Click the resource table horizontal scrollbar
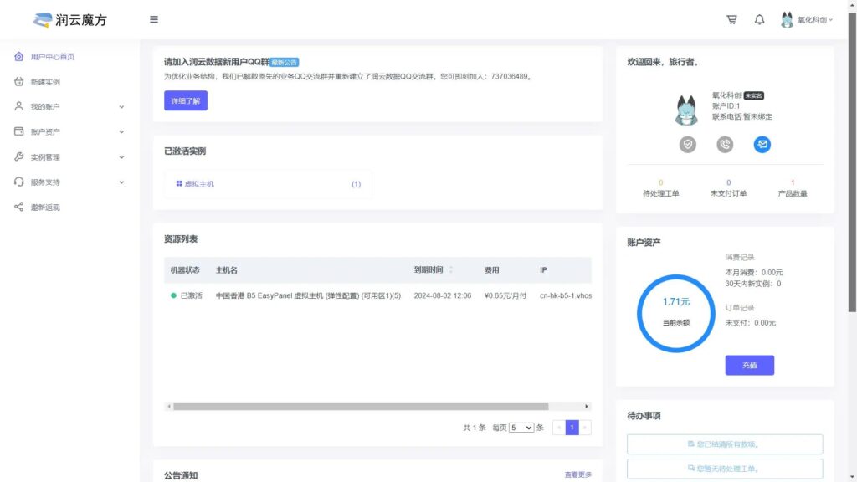The height and width of the screenshot is (482, 857). point(360,407)
